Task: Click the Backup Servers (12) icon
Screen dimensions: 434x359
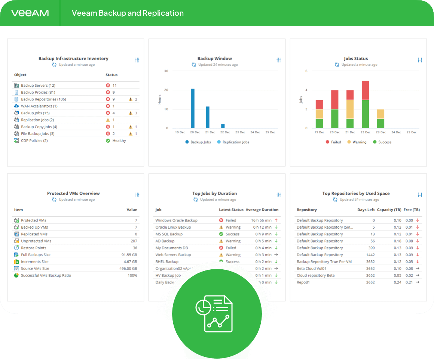Action: (x=16, y=86)
